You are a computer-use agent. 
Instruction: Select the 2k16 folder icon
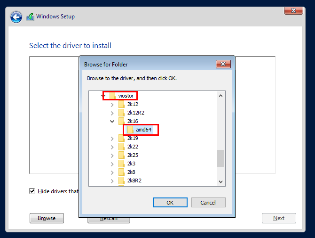121,121
